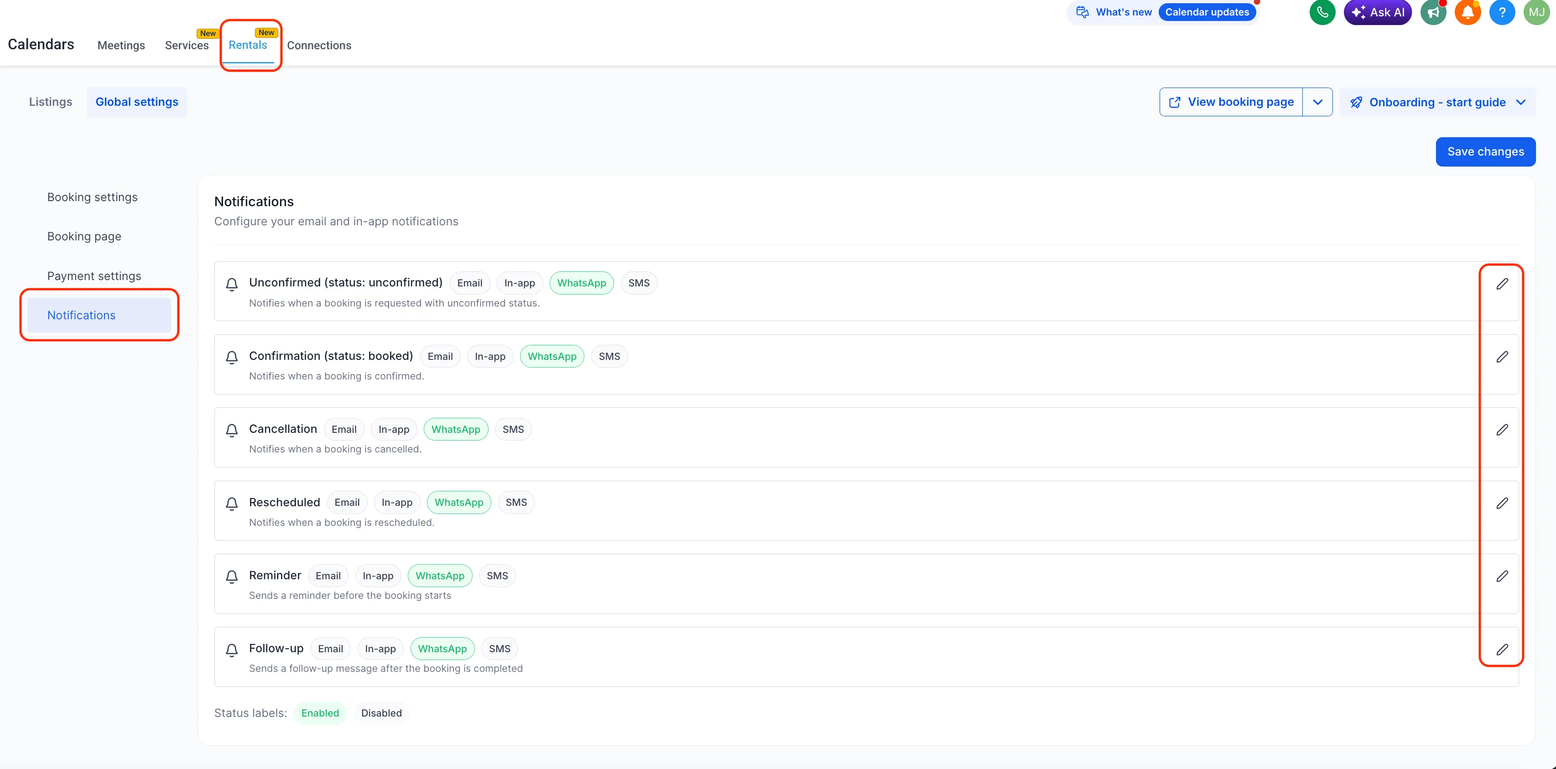Open the megaphone announcements icon
This screenshot has width=1556, height=769.
pyautogui.click(x=1433, y=12)
